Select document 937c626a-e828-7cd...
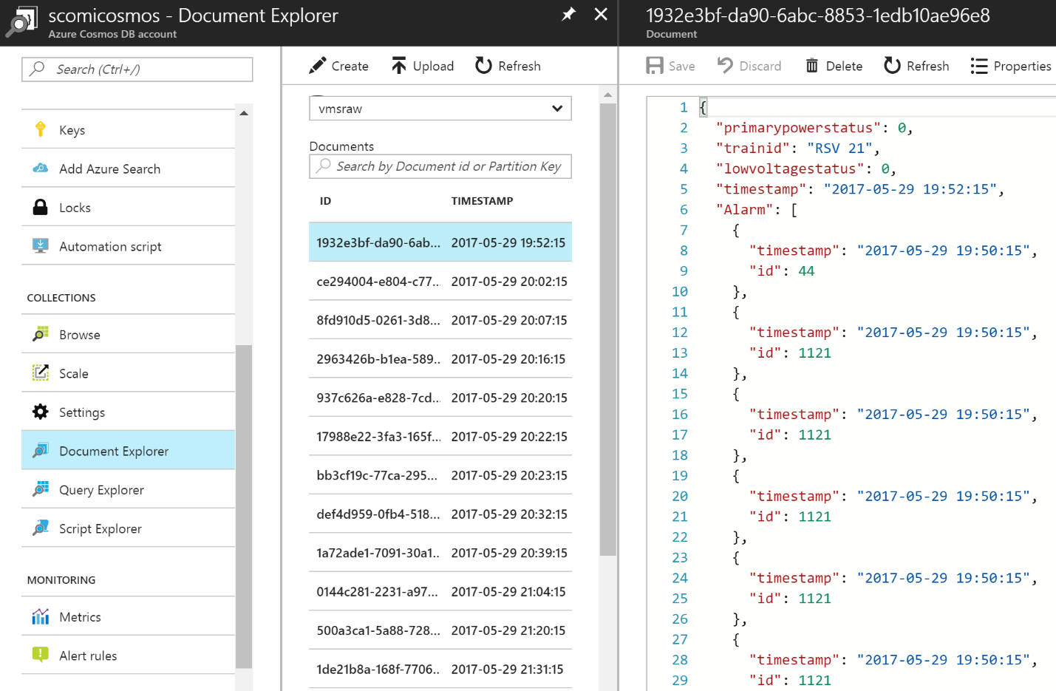Viewport: 1056px width, 691px height. pyautogui.click(x=440, y=398)
